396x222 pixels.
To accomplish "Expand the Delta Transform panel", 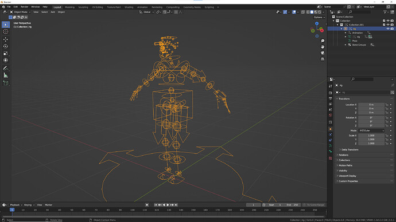I will point(350,149).
